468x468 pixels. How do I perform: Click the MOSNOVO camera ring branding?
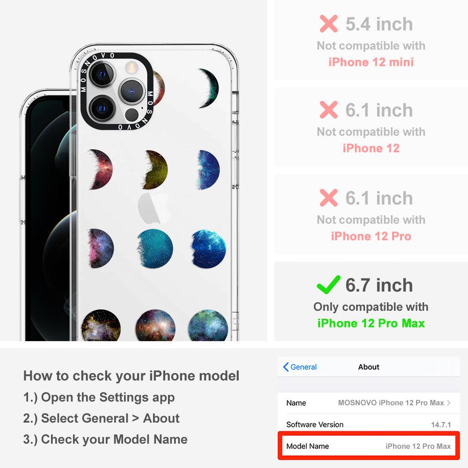[x=117, y=91]
